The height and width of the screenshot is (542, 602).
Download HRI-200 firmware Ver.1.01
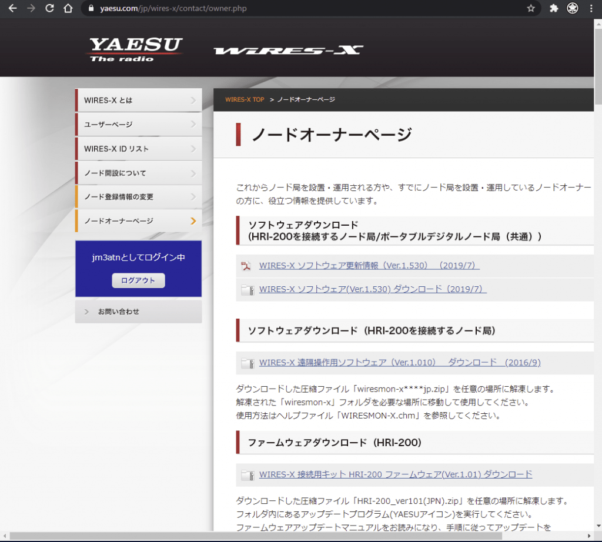(396, 474)
